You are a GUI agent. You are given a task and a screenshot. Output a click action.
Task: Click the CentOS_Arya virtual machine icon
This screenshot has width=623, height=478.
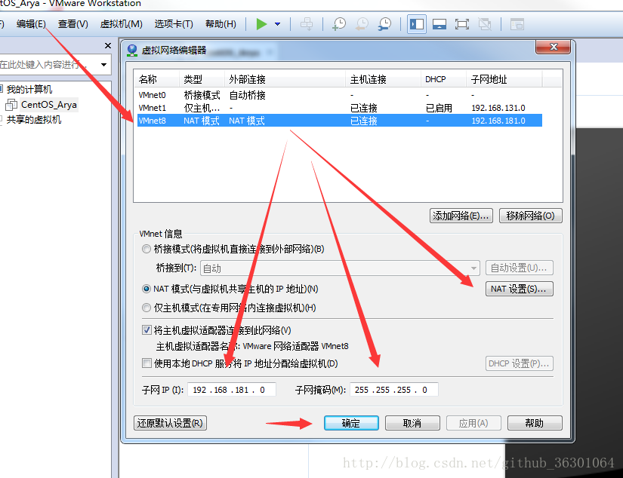pyautogui.click(x=11, y=105)
